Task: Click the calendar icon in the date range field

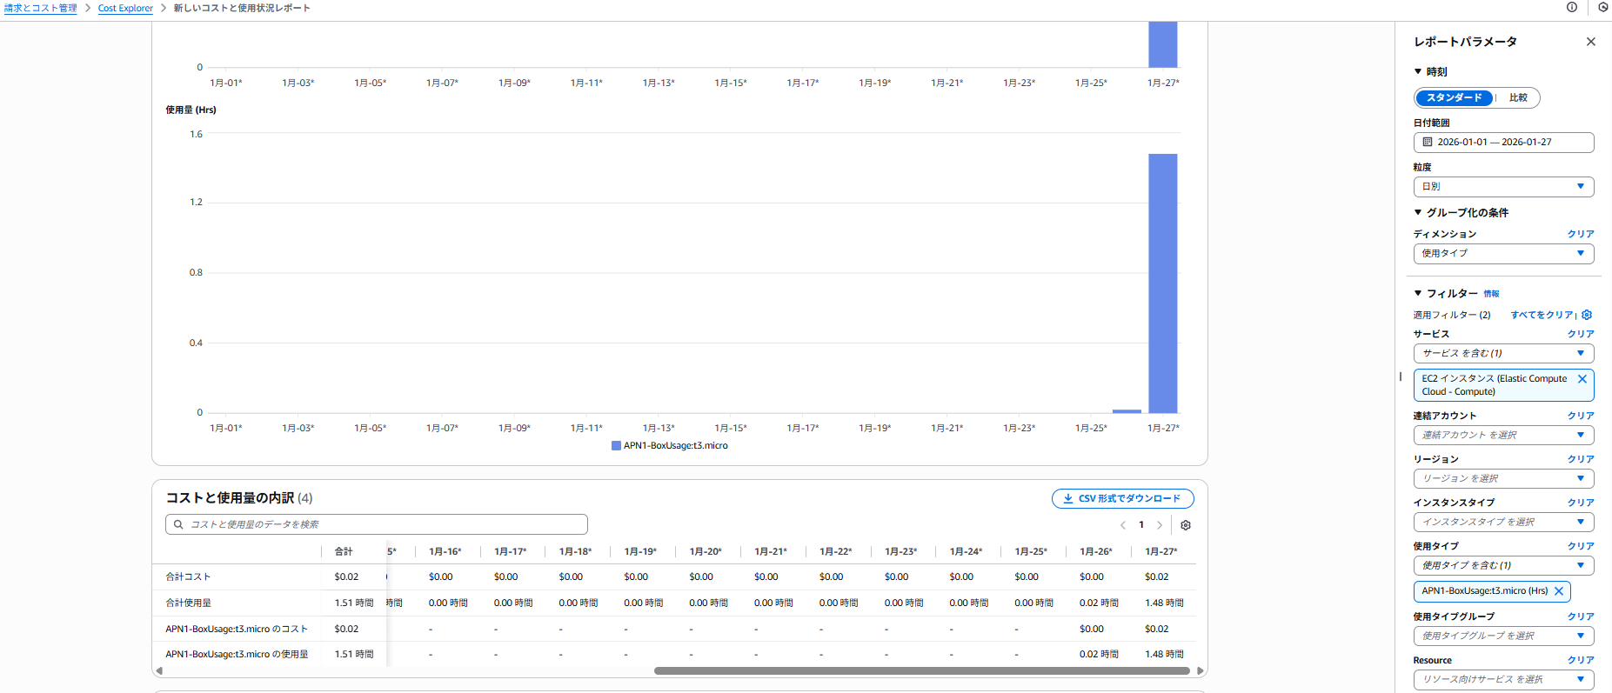Action: coord(1427,142)
